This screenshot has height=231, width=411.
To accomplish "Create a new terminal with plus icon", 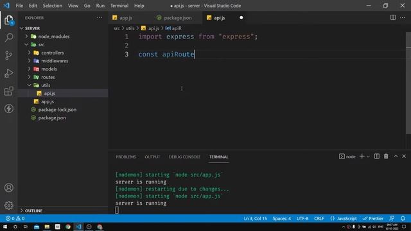I will (x=362, y=157).
